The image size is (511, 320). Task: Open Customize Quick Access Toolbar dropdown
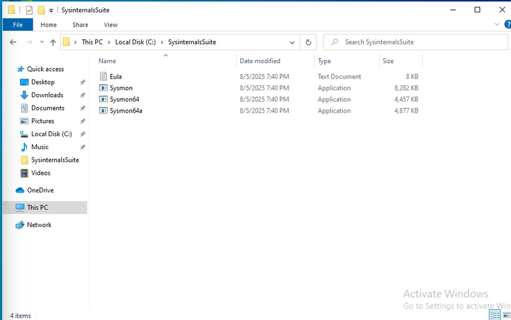51,11
